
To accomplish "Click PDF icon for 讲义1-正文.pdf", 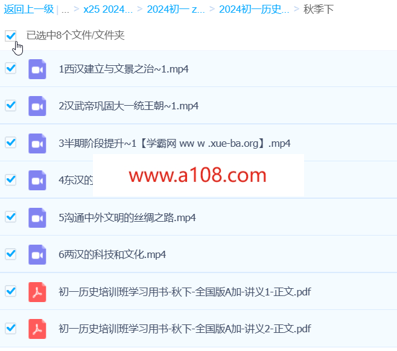I will pyautogui.click(x=37, y=292).
